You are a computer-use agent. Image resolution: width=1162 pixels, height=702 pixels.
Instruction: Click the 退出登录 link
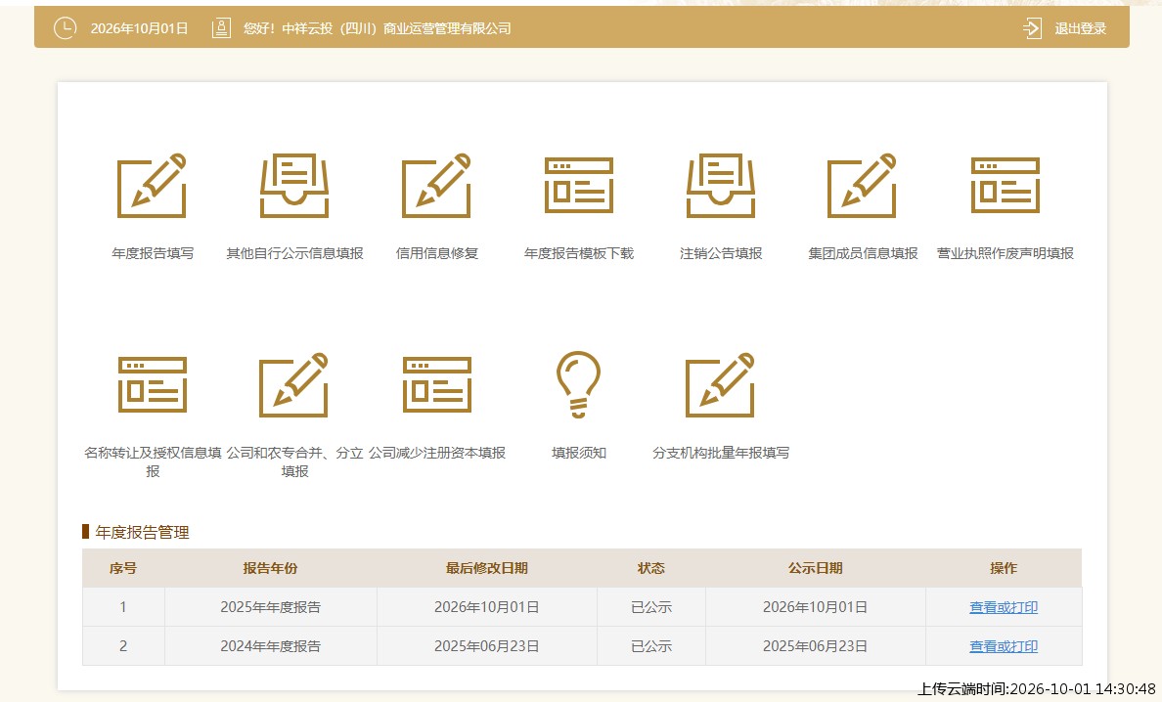pyautogui.click(x=1081, y=29)
